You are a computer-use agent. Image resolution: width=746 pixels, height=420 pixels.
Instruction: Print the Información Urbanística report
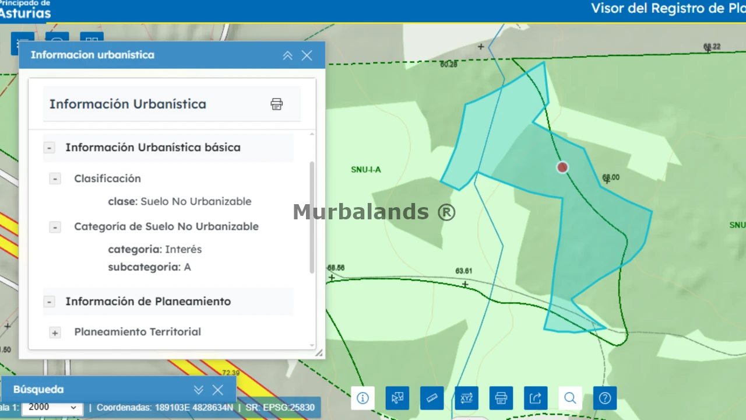point(277,104)
